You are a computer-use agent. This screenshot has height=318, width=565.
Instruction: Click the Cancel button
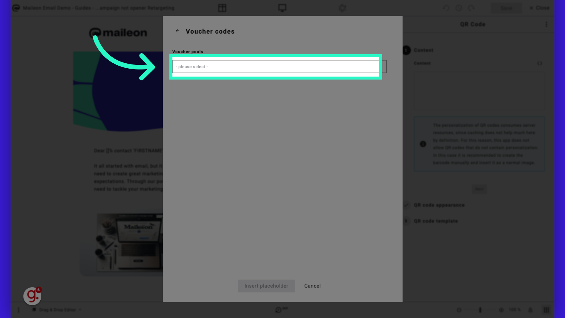pyautogui.click(x=313, y=286)
